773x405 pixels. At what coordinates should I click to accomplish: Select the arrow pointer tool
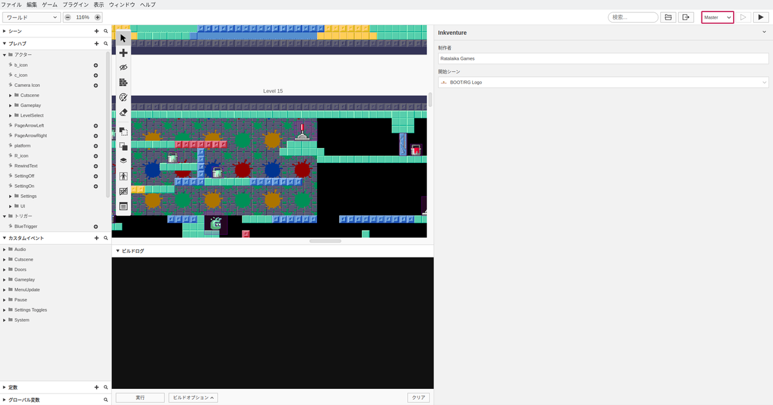click(x=123, y=38)
